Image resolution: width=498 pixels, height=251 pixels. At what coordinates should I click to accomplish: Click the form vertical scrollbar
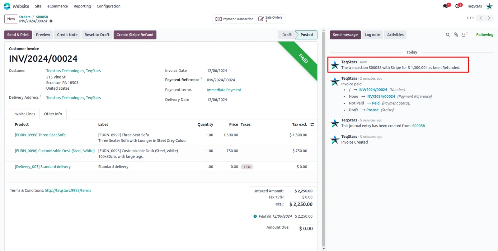coord(324,140)
